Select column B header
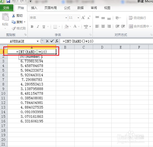This screenshot has height=147, width=153. 65,47
